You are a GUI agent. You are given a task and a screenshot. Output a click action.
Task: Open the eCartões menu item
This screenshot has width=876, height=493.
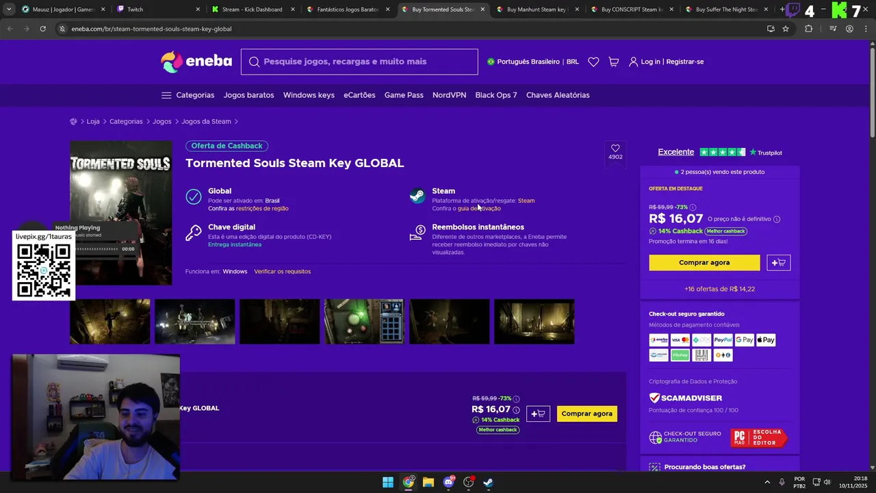tap(359, 95)
